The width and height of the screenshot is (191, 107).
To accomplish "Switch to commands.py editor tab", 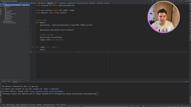I will pyautogui.click(x=42, y=3).
